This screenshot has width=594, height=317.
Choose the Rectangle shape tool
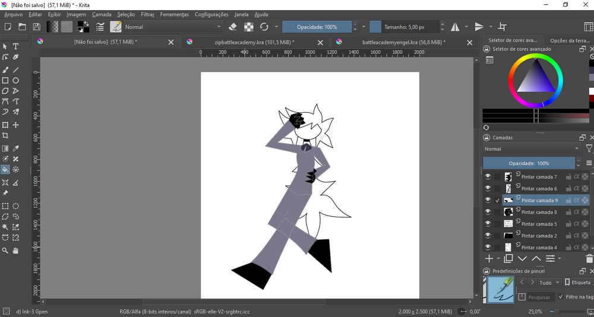pos(5,80)
